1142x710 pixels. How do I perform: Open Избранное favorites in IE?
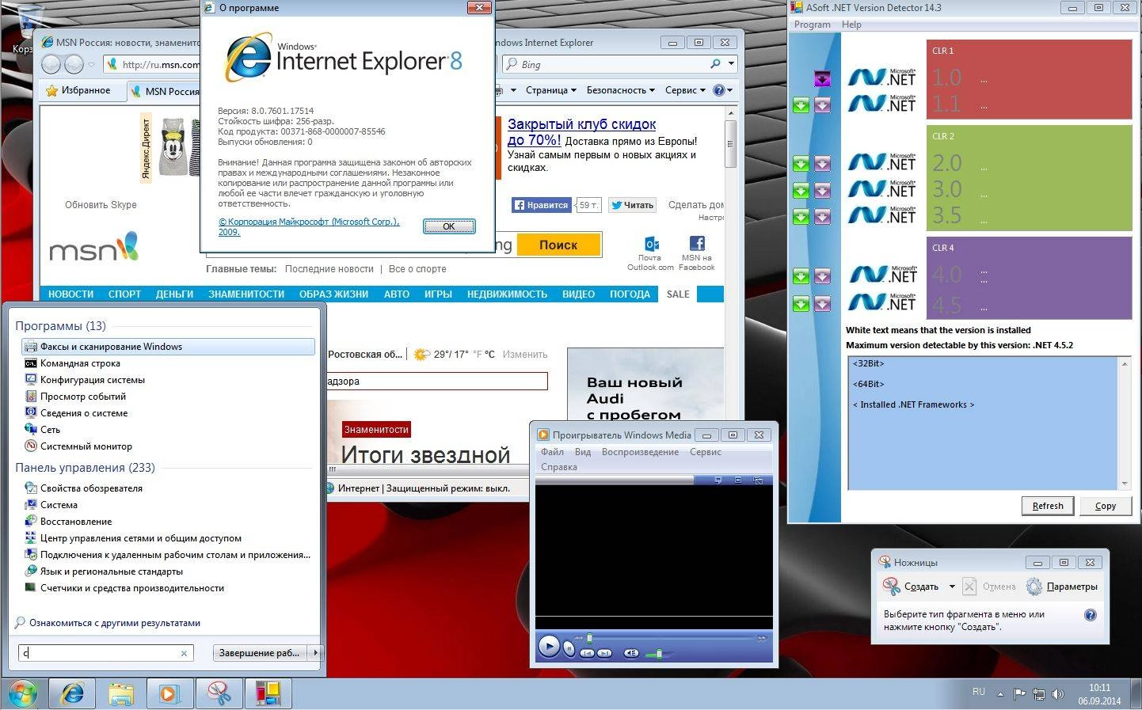(x=78, y=90)
